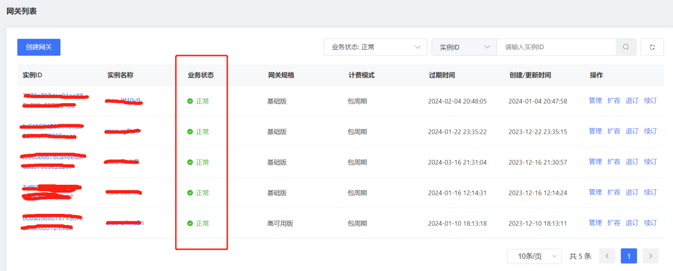Click creation time 2023-12-16 12:14:24
The width and height of the screenshot is (673, 271).
point(538,193)
